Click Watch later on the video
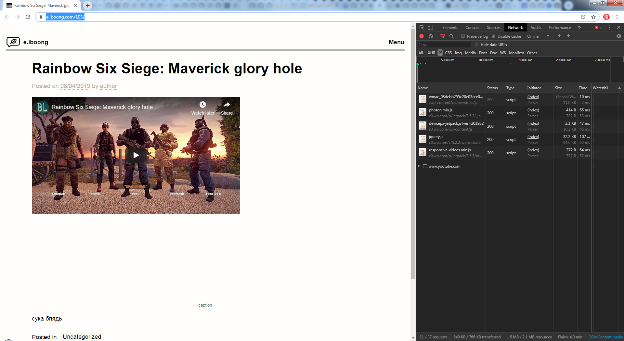 click(x=203, y=108)
